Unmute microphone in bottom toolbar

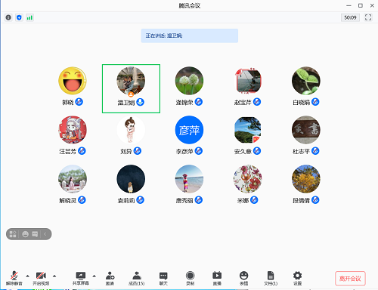(x=14, y=278)
